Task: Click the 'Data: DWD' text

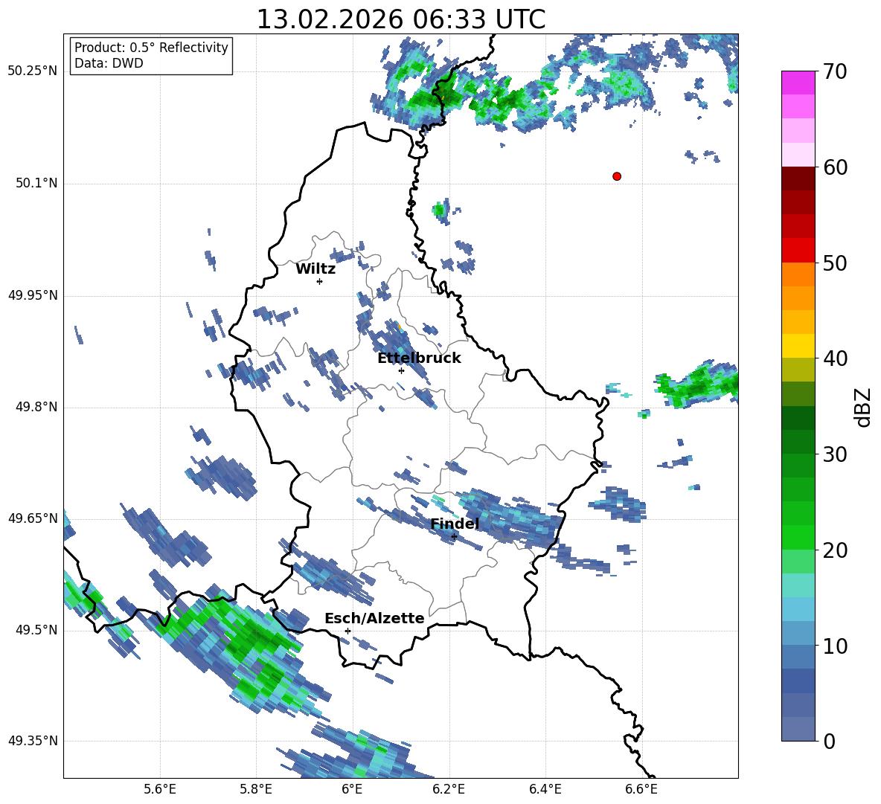Action: 109,63
